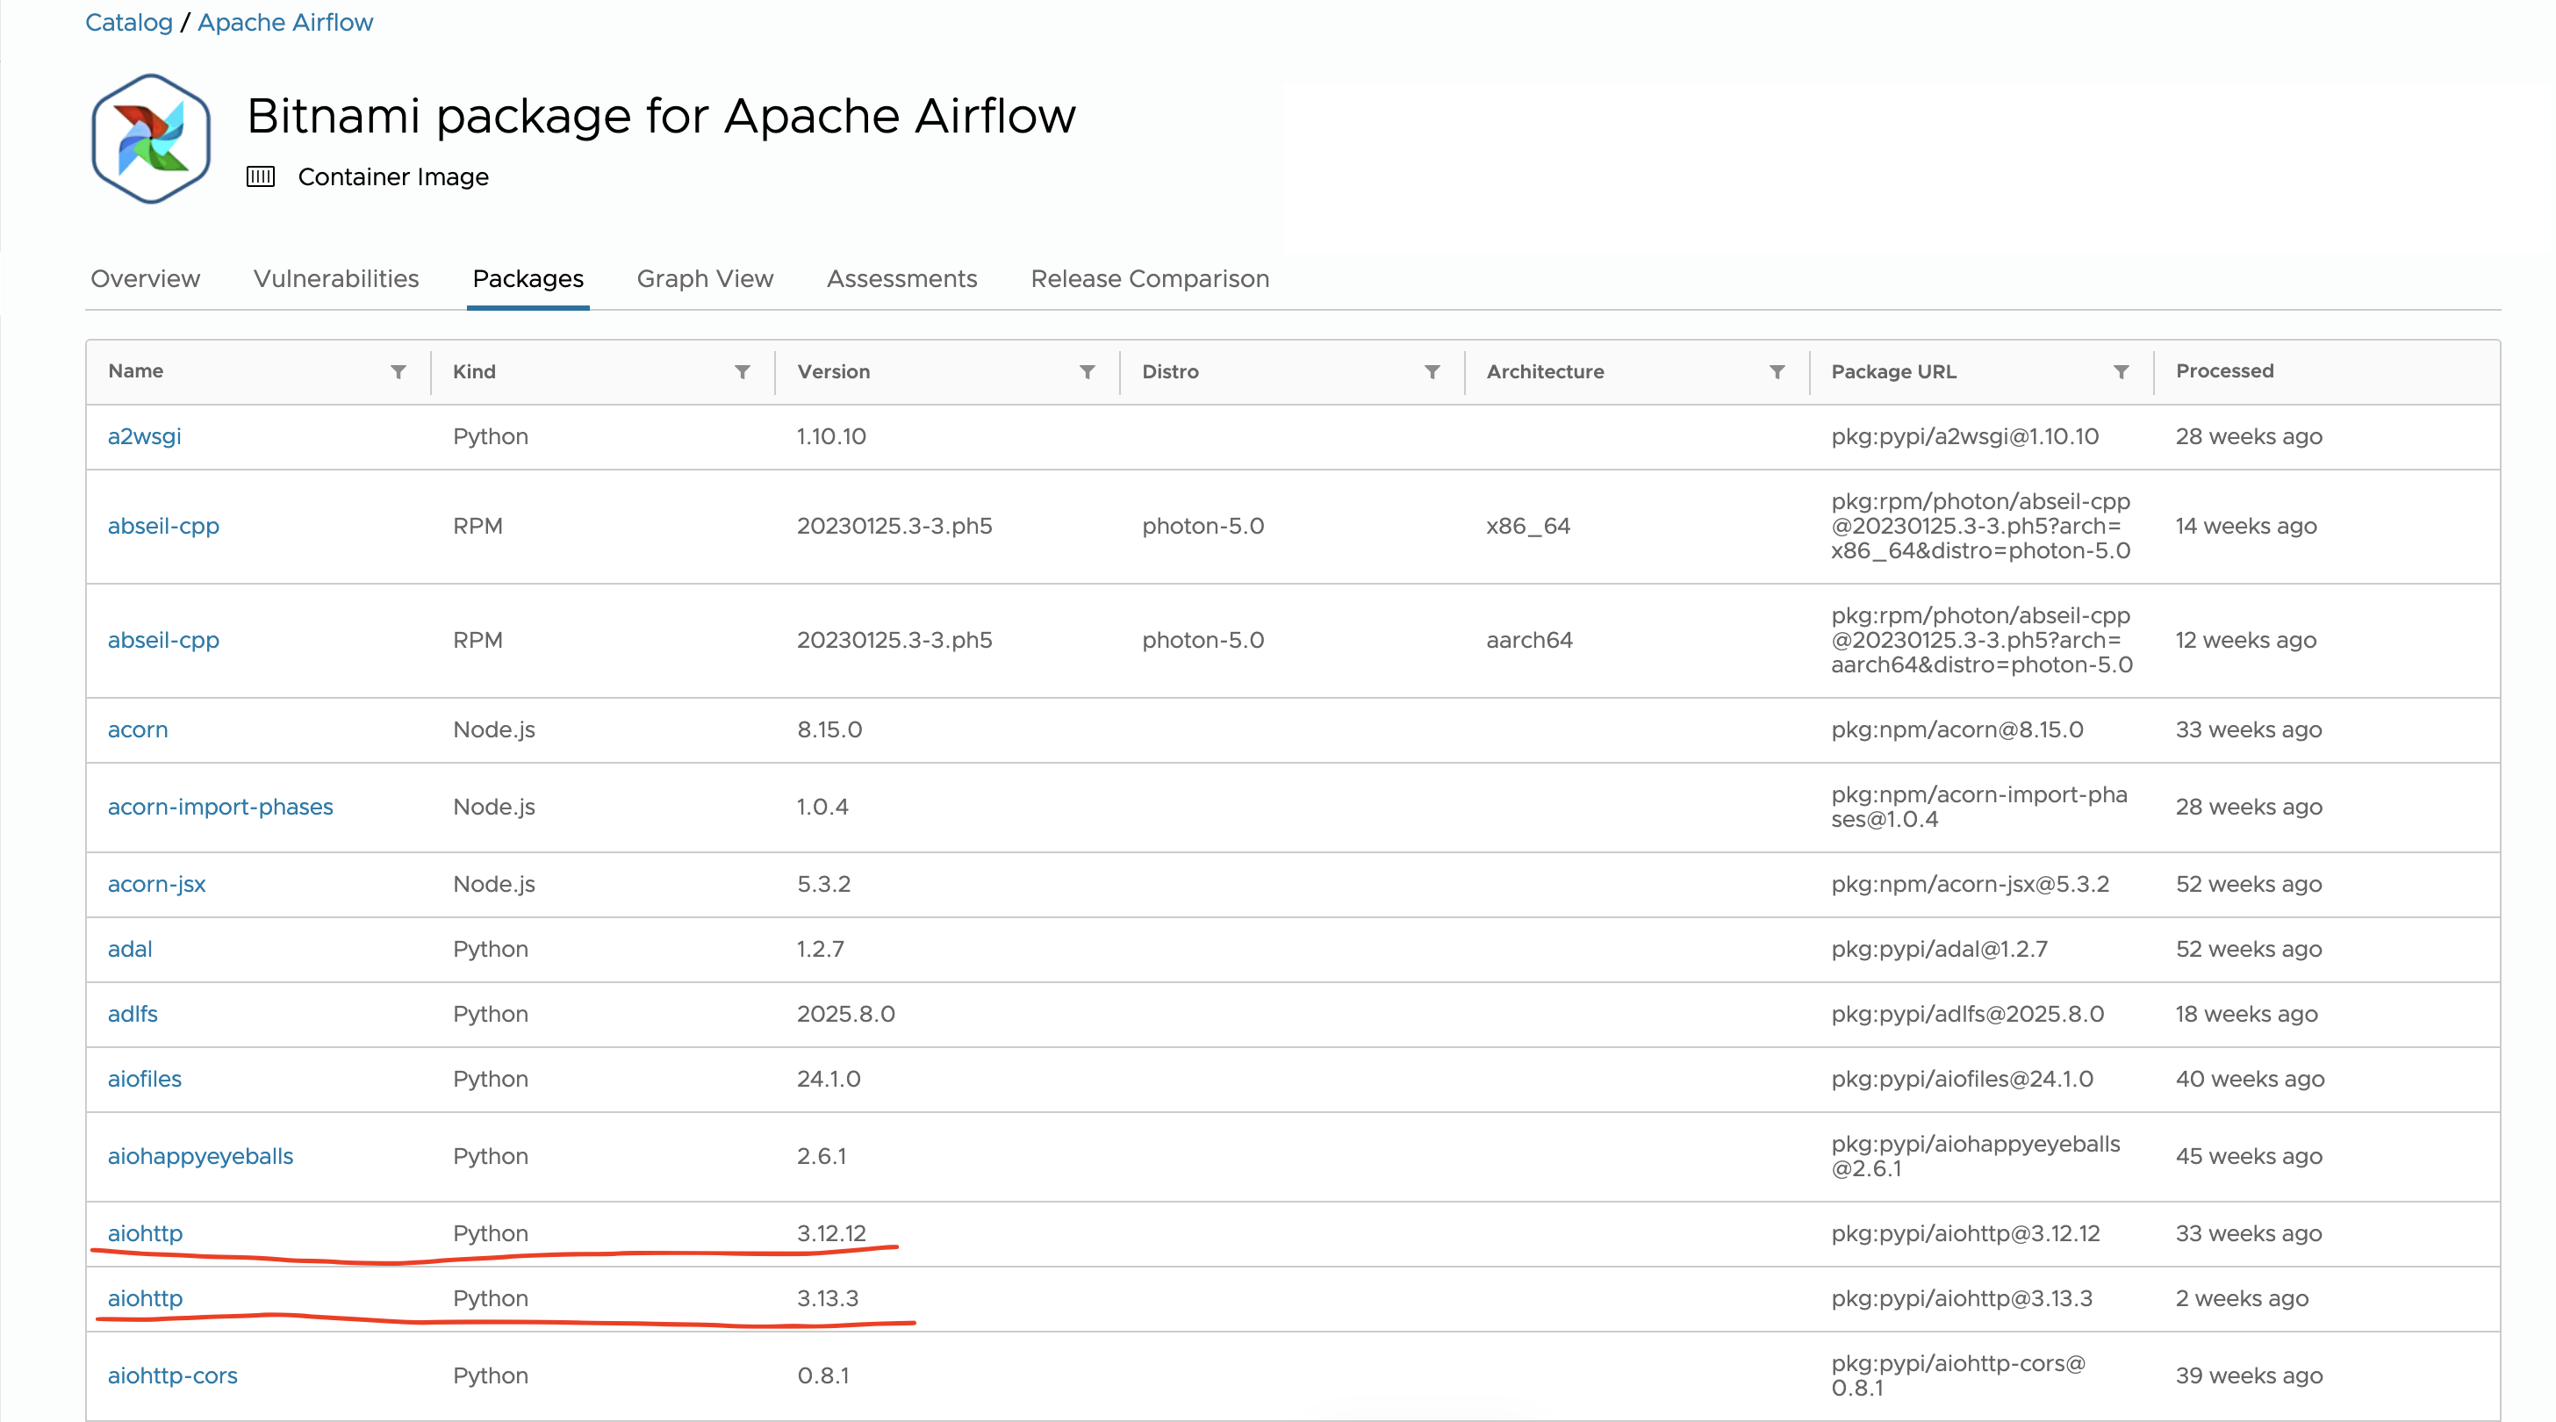Open the acorn-import-phases package link
Viewport: 2556px width, 1422px height.
[220, 807]
